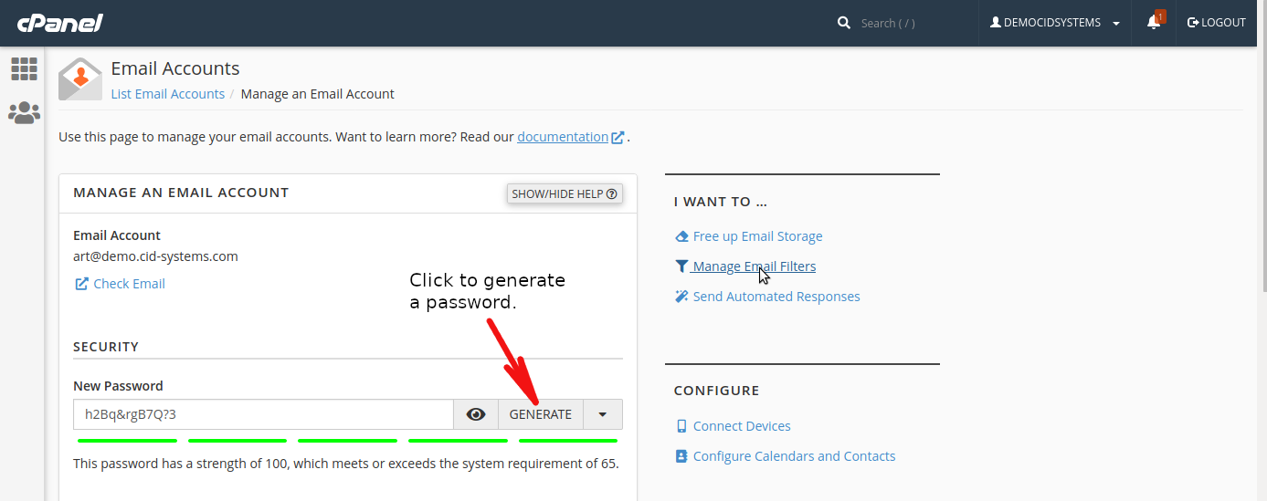The width and height of the screenshot is (1267, 501).
Task: Go to List Email Accounts breadcrumb
Action: (168, 94)
